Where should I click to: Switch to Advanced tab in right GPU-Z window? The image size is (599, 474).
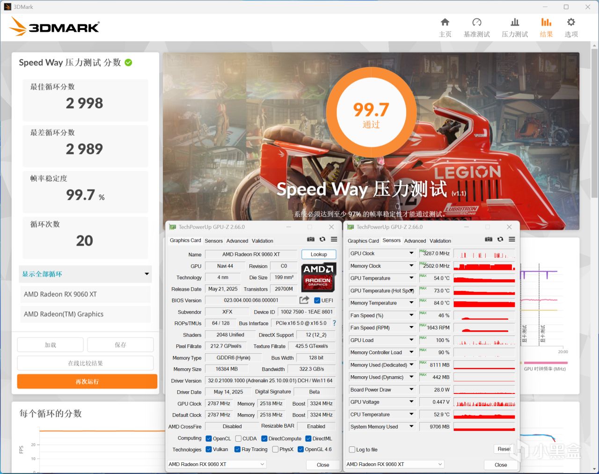[x=415, y=241]
